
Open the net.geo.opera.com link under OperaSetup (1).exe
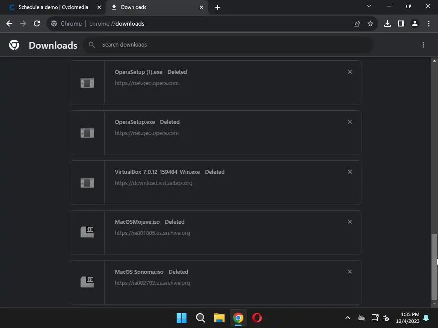[x=147, y=83]
